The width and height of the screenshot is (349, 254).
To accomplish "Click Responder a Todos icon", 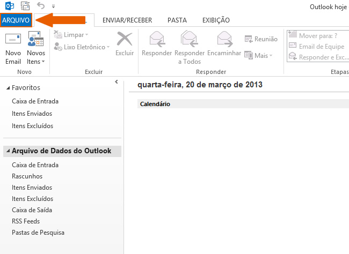I will pyautogui.click(x=190, y=41).
